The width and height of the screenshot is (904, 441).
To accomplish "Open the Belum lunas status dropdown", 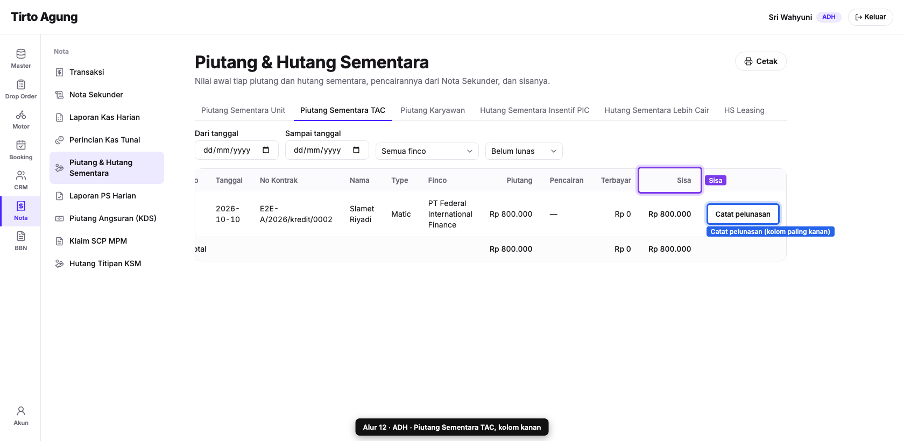I will coord(524,151).
